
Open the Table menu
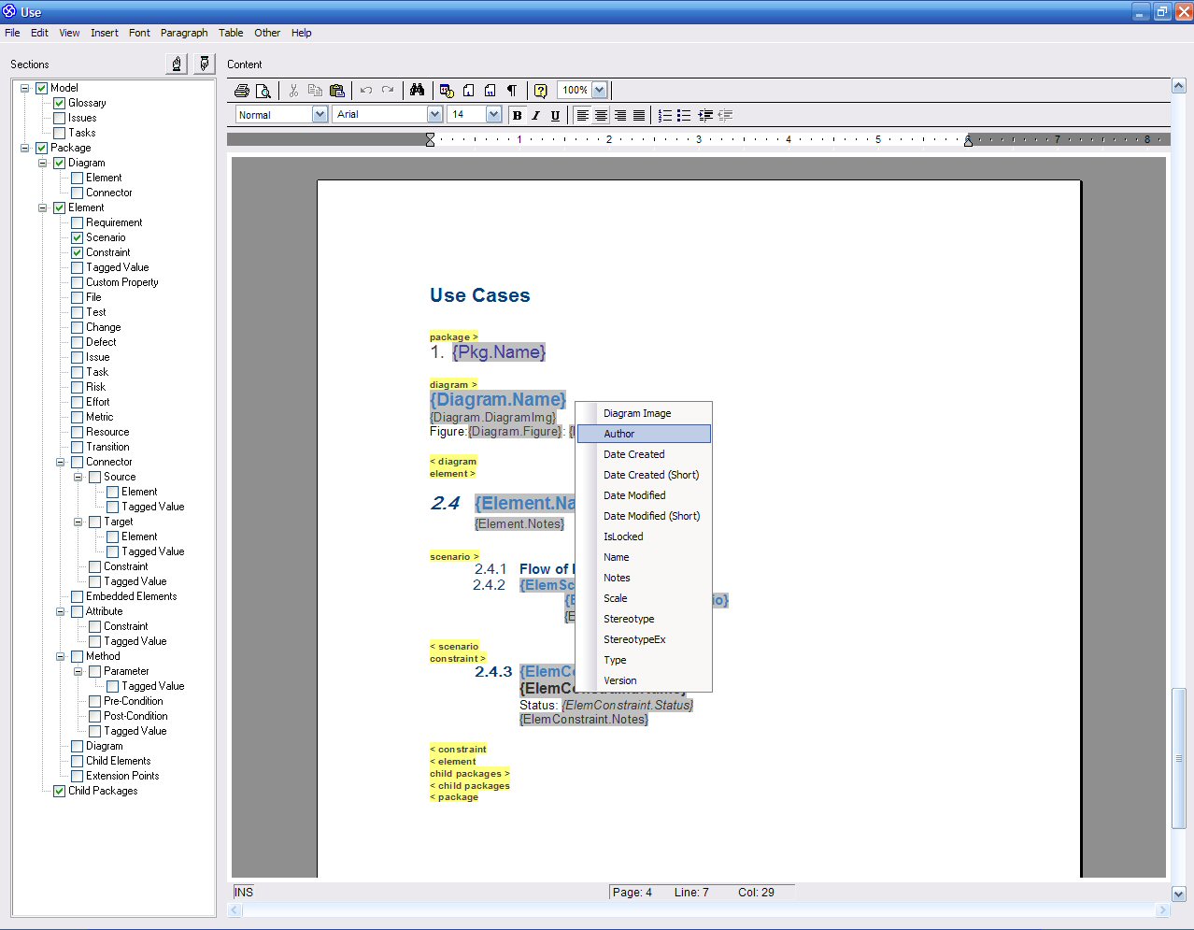pyautogui.click(x=231, y=33)
